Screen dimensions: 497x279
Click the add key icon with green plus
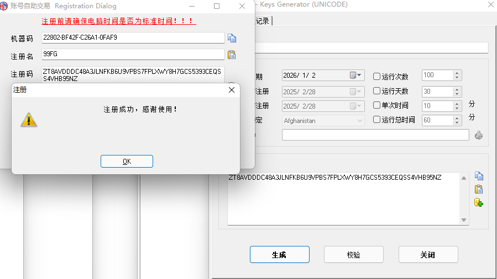pyautogui.click(x=479, y=202)
